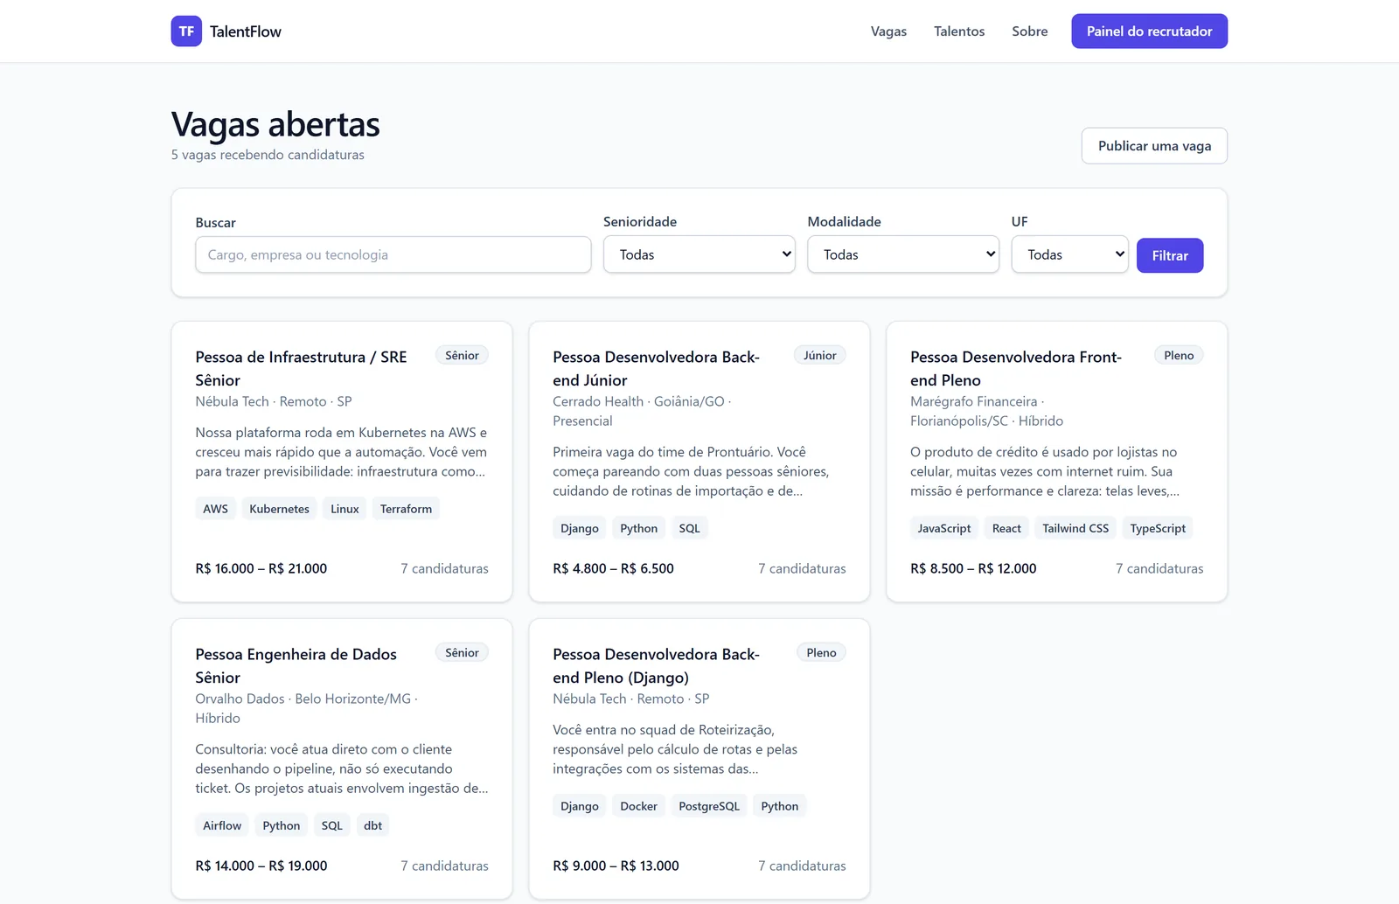Click the Cerrado Health company line
This screenshot has height=904, width=1399.
[x=642, y=411]
